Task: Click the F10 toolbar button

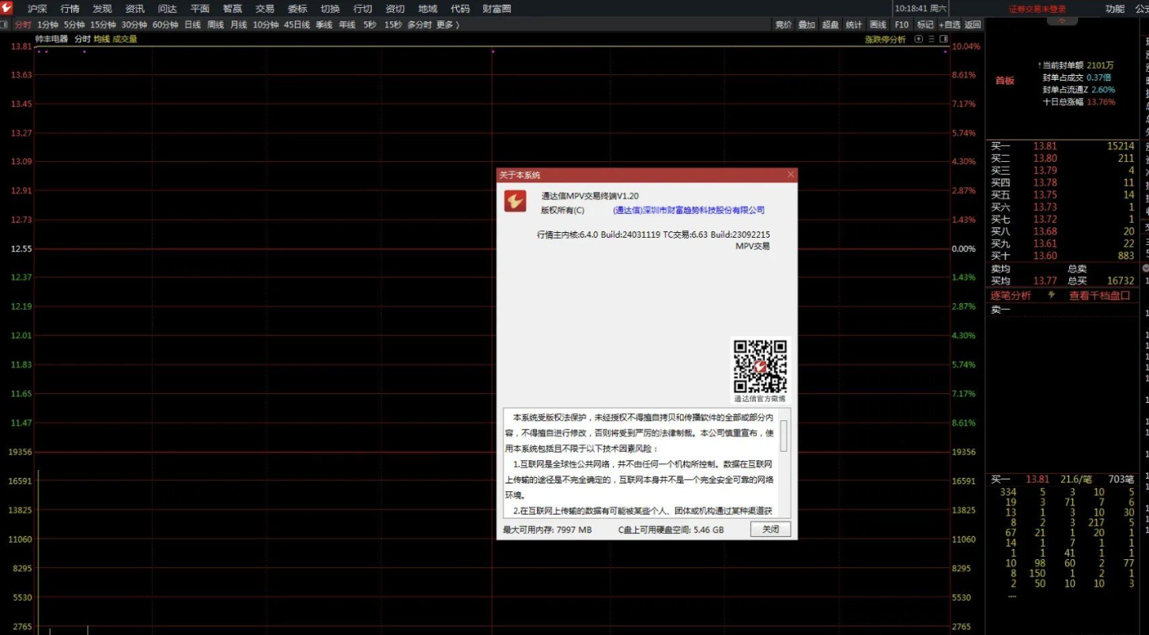Action: click(901, 24)
